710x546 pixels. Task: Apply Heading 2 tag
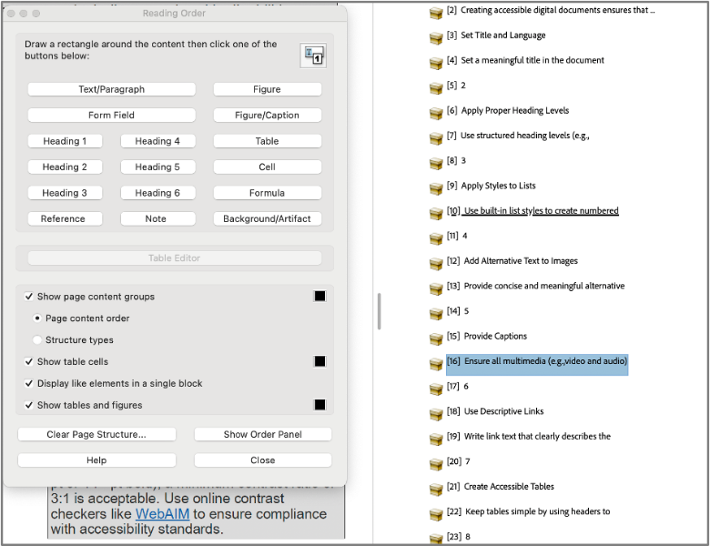click(65, 167)
